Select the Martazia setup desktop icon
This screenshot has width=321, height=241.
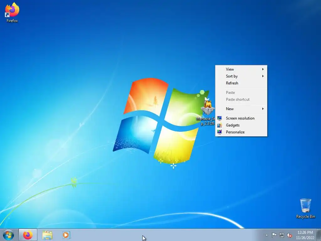[x=207, y=111]
